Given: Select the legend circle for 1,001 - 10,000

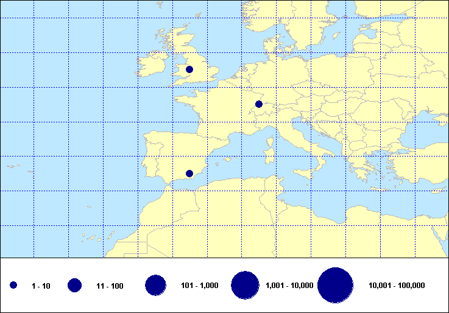Looking at the screenshot, I should tap(246, 285).
